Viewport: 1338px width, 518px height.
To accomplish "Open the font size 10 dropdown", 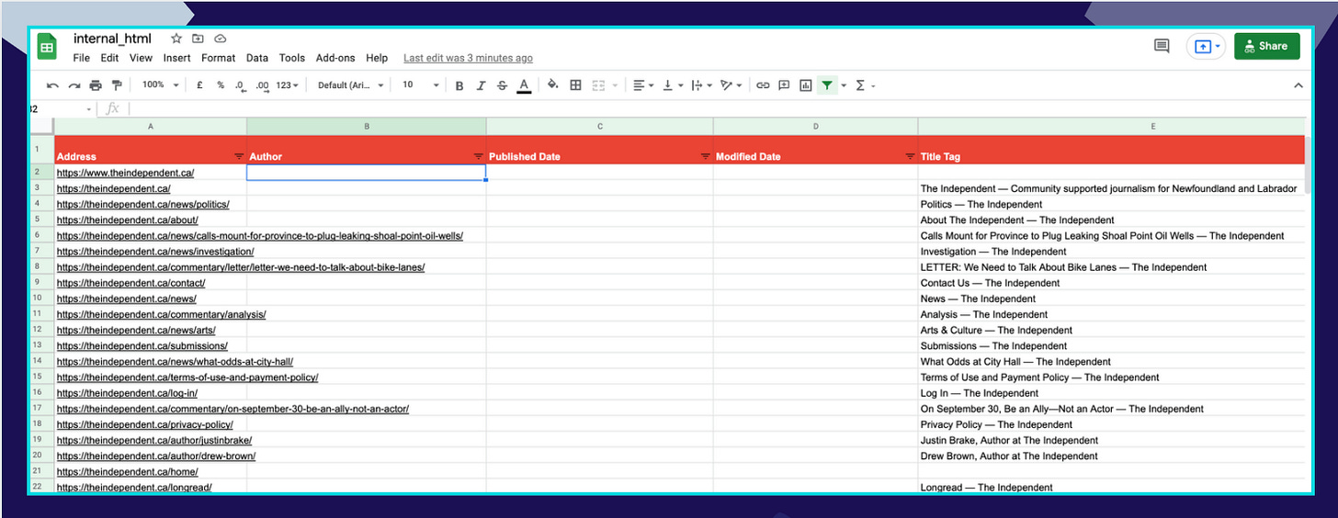I will [421, 84].
